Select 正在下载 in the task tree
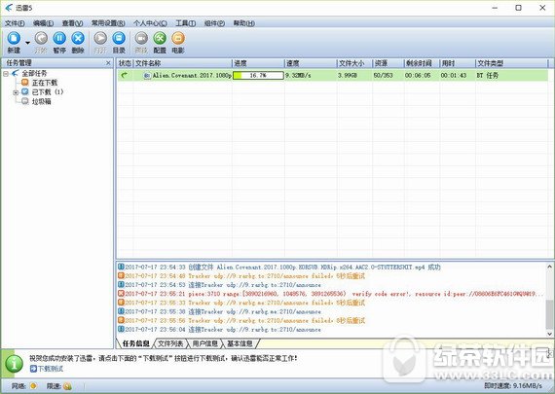The height and width of the screenshot is (394, 555). pos(45,83)
